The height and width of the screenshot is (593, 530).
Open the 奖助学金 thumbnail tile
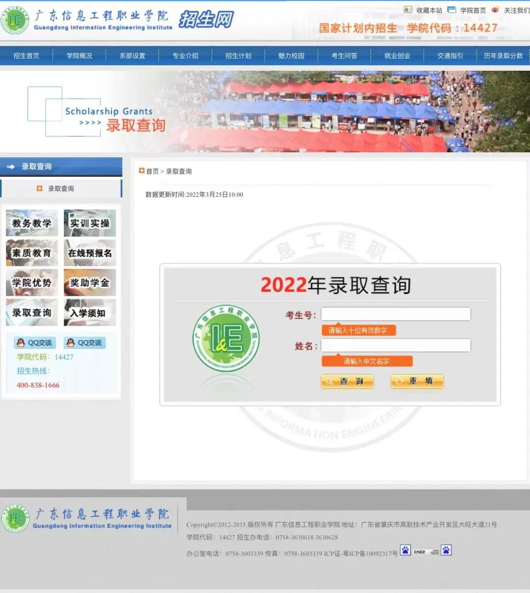coord(90,282)
